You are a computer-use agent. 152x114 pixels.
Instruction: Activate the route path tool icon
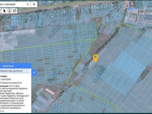pyautogui.click(x=15, y=11)
